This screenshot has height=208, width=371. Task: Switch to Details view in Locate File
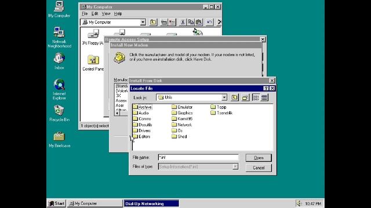point(264,98)
